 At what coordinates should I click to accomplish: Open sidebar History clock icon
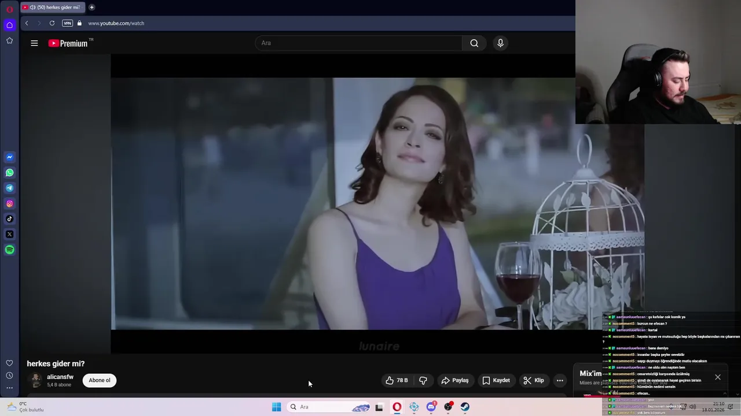[9, 376]
